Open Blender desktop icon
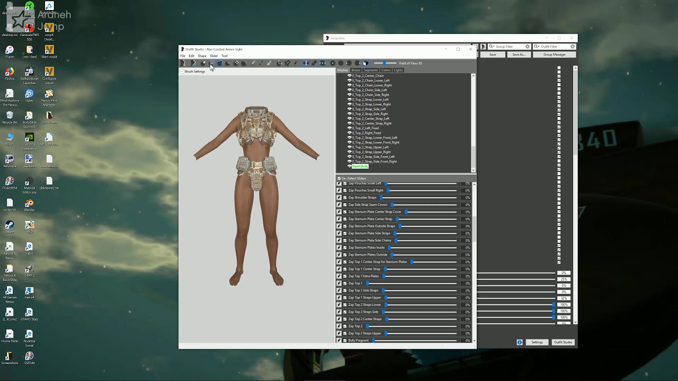This screenshot has width=678, height=381. [x=29, y=205]
